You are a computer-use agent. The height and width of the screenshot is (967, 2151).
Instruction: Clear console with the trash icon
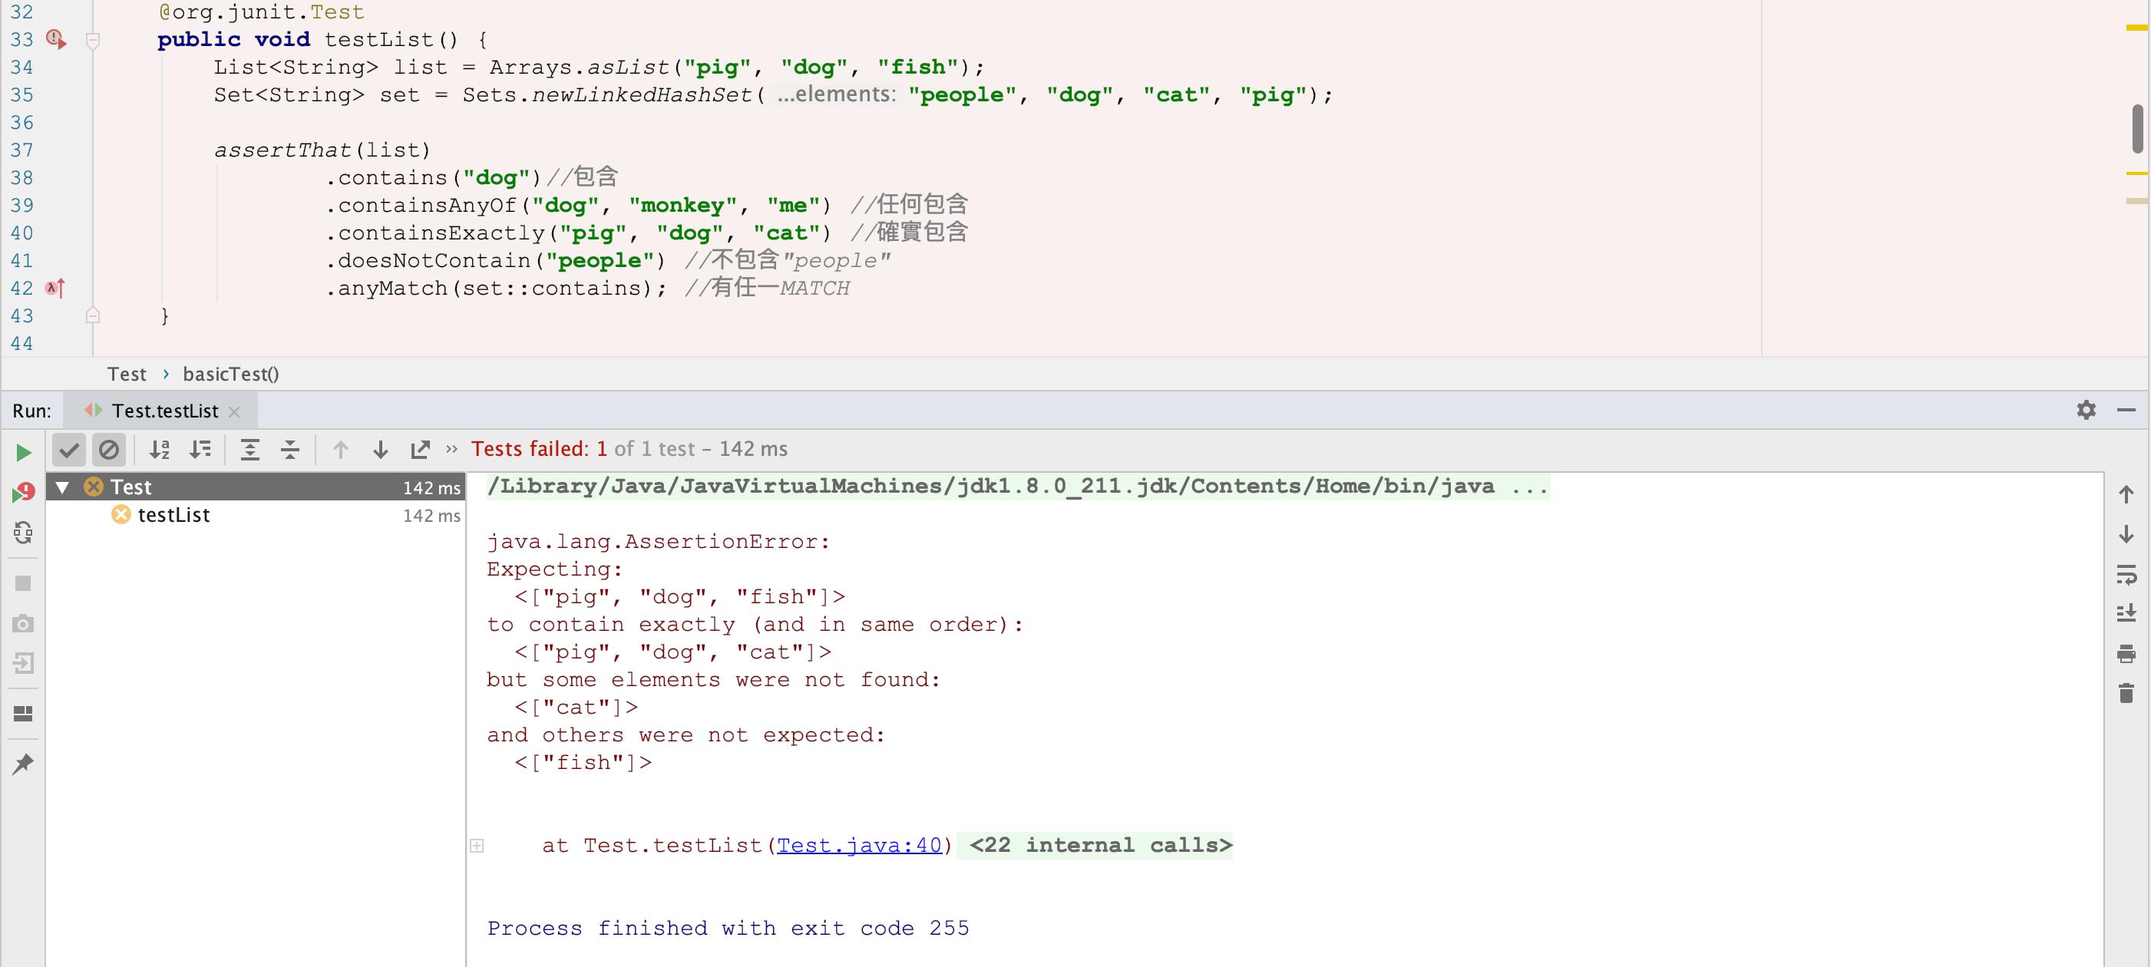2126,693
